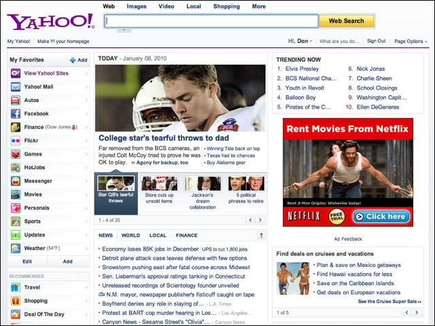Open the Messenger smiley icon
The height and width of the screenshot is (326, 435).
click(16, 181)
